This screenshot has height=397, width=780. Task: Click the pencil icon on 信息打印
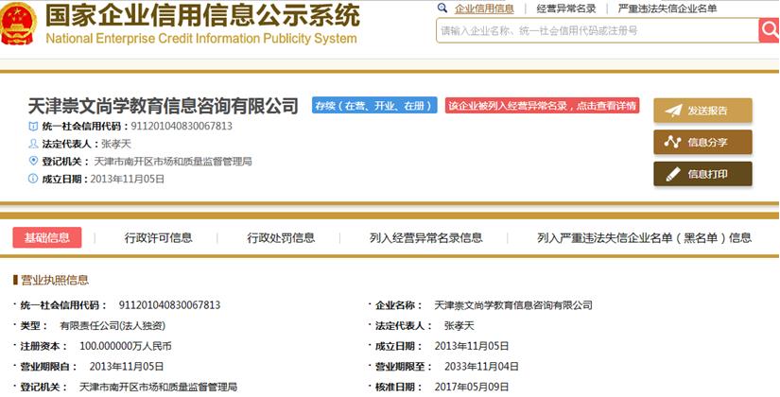672,174
